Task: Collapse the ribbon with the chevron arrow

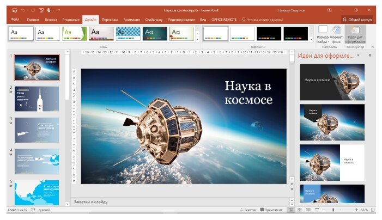Action: pos(373,47)
